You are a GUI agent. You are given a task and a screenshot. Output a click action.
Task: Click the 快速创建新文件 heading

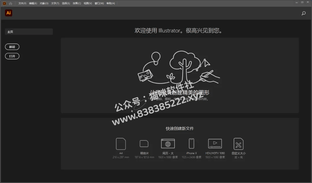180,129
